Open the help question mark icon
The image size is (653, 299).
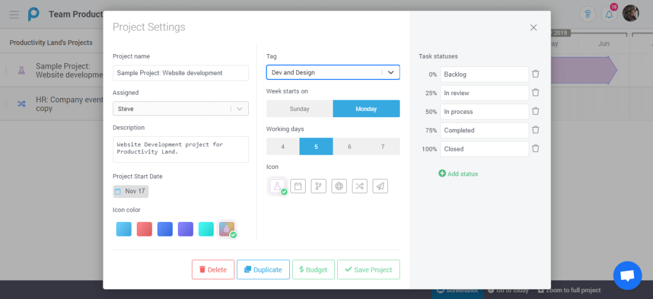point(588,14)
